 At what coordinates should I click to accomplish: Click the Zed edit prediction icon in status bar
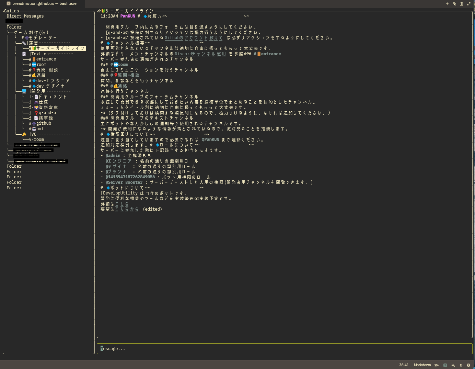pyautogui.click(x=437, y=365)
